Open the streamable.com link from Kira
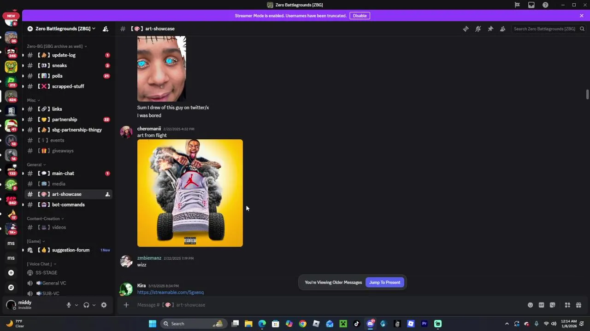Viewport: 590px width, 331px height. coord(170,292)
